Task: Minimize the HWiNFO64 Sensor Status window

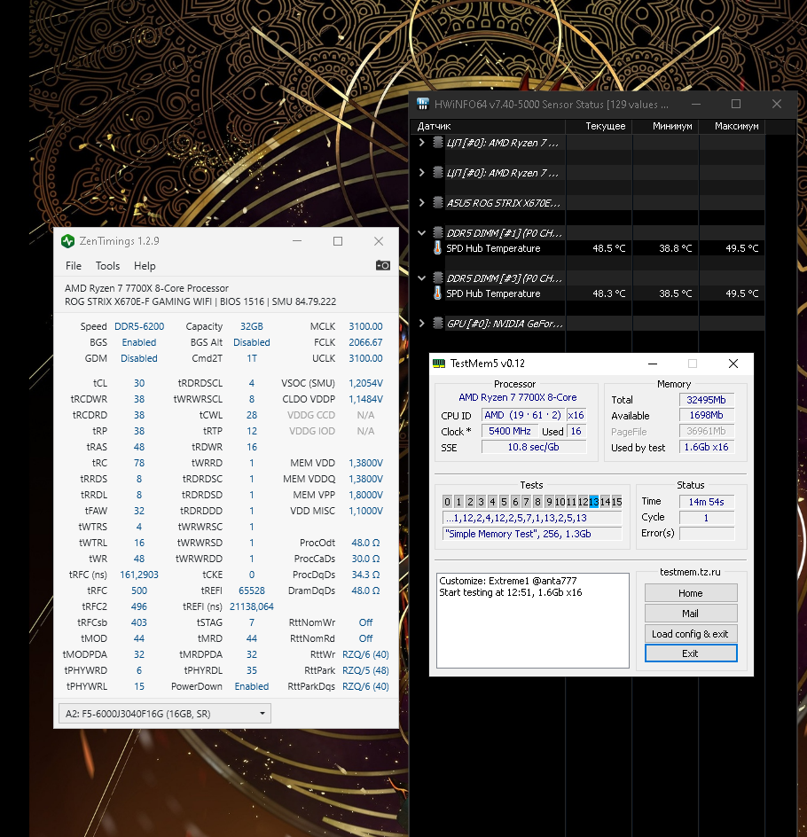Action: (x=696, y=104)
